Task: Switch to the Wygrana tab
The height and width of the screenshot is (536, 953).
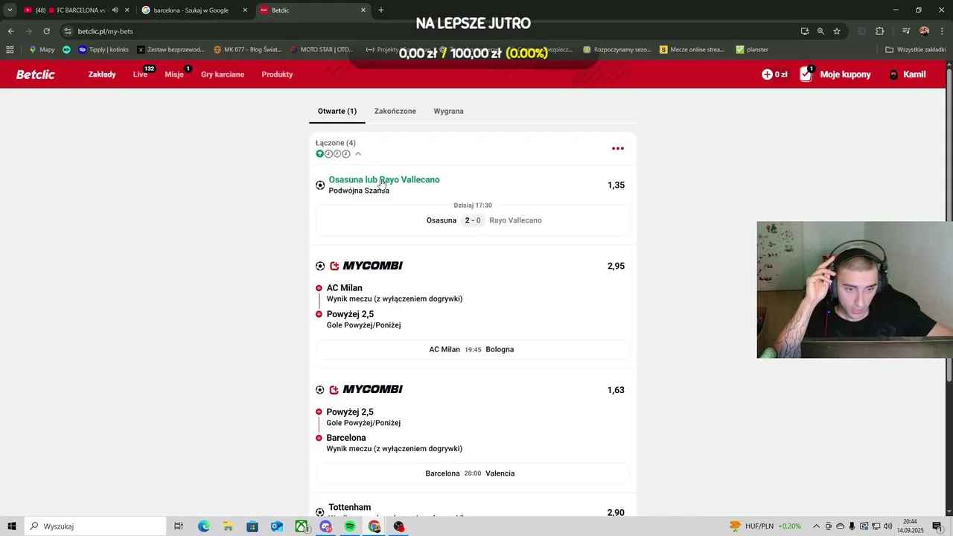Action: [x=448, y=111]
